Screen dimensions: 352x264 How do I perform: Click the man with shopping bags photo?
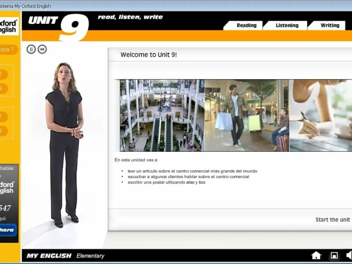(x=247, y=115)
